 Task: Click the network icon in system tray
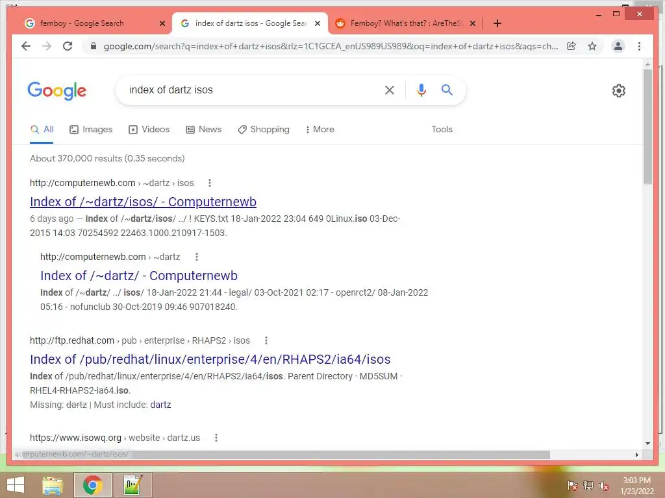(588, 486)
